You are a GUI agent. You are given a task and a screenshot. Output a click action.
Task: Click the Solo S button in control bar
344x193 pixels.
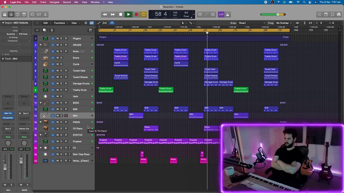coord(213,14)
